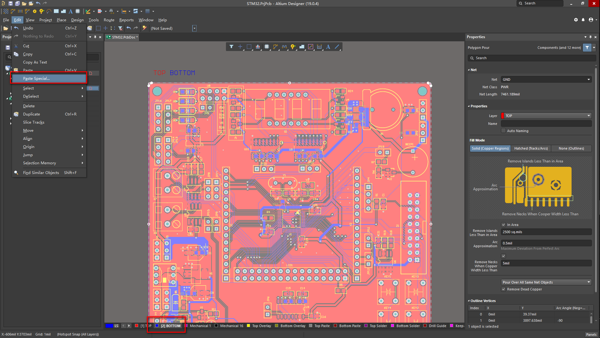This screenshot has width=600, height=338.
Task: Open the Panels button at bottom right
Action: pos(591,334)
